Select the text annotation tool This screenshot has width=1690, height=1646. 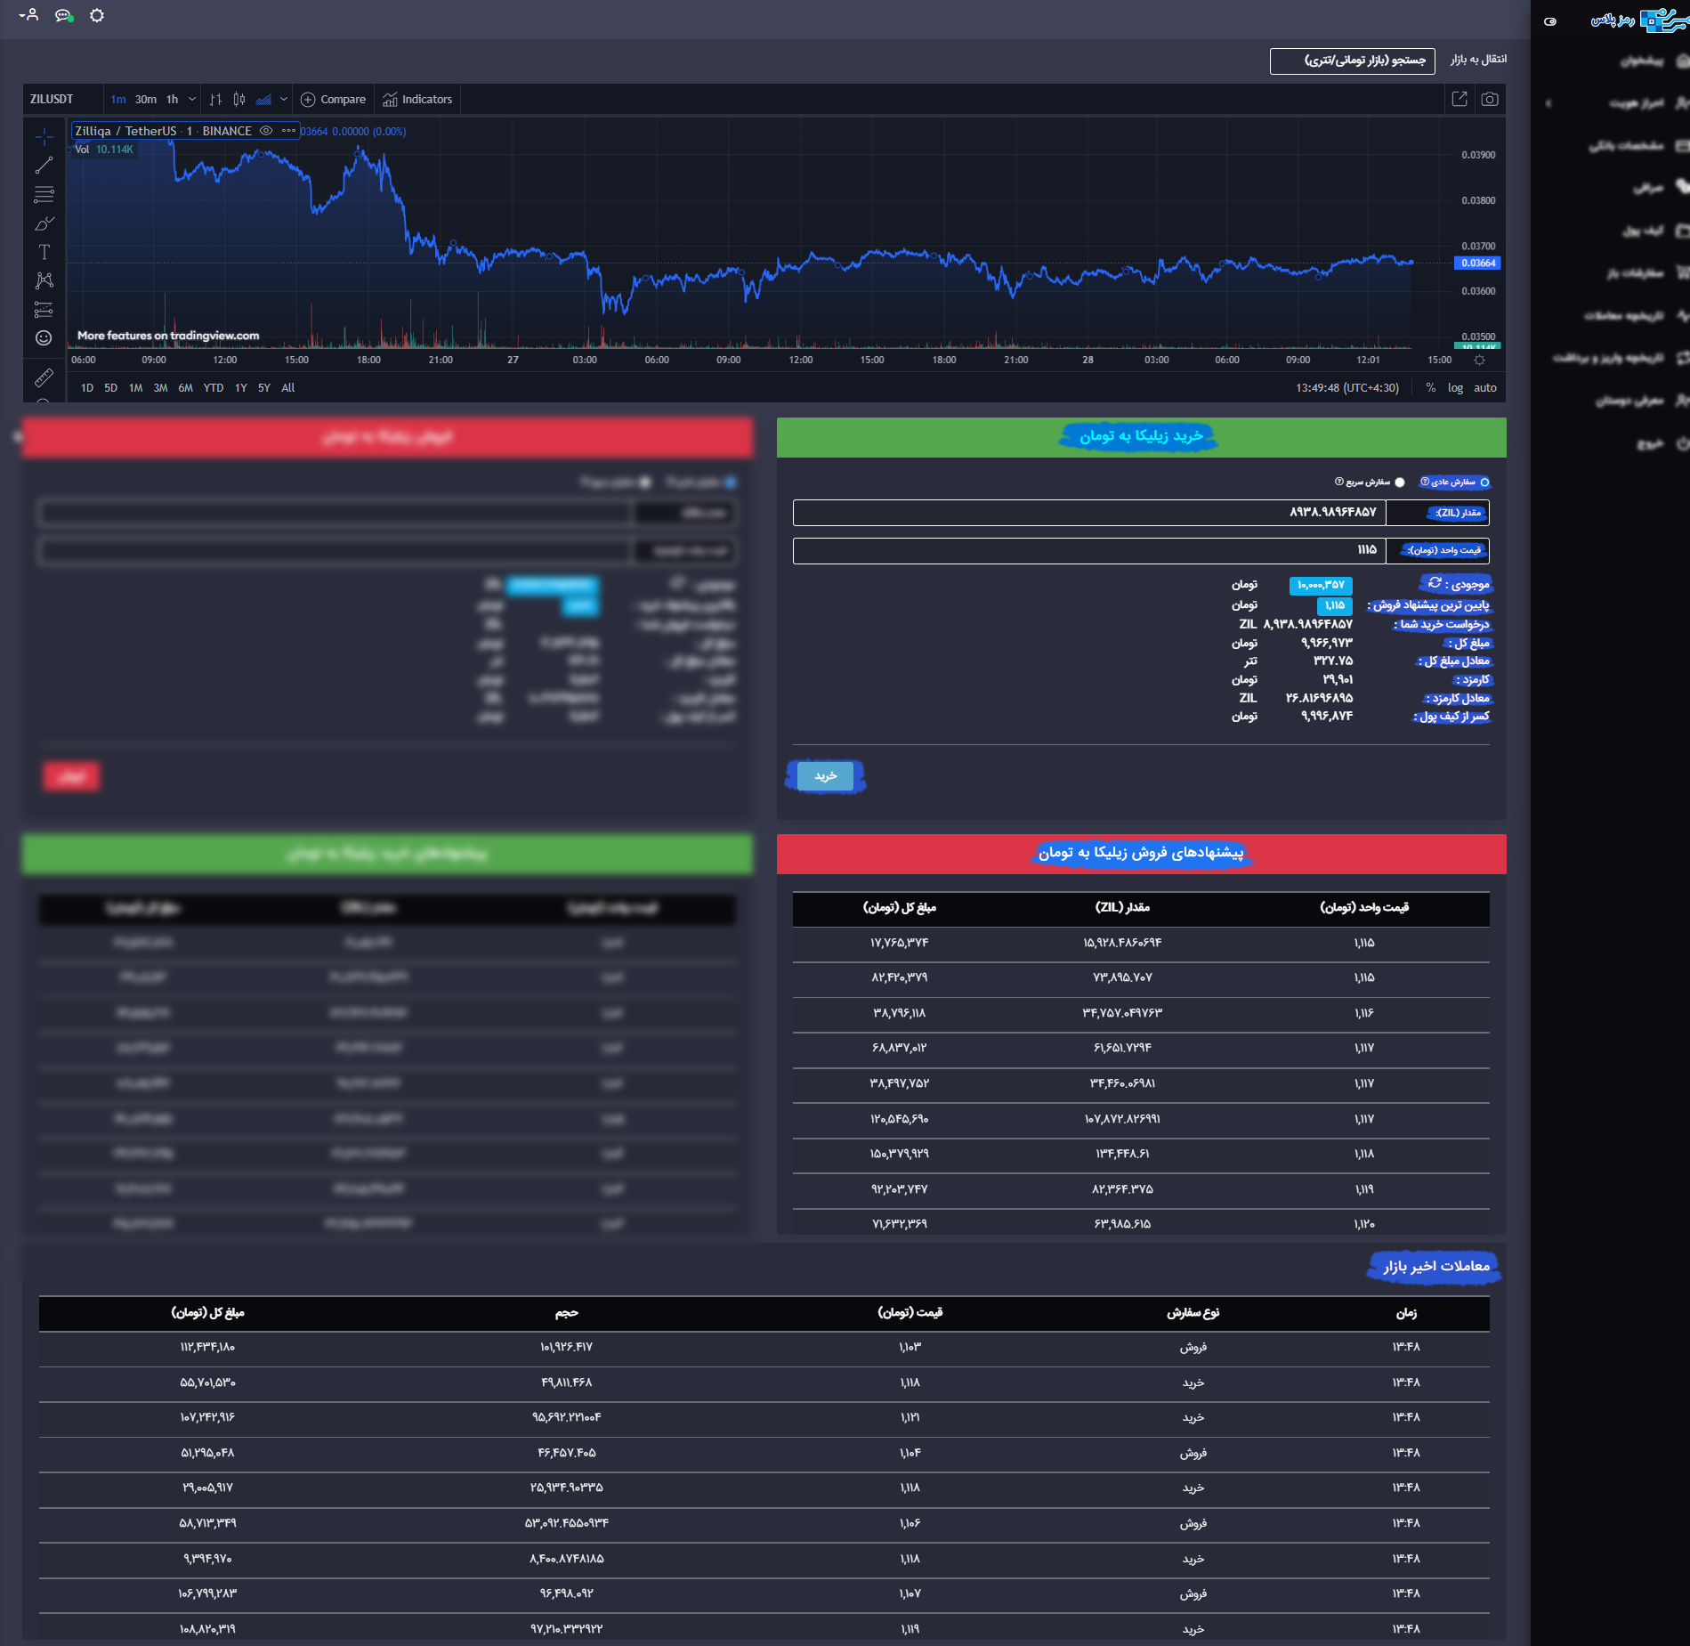pos(44,252)
